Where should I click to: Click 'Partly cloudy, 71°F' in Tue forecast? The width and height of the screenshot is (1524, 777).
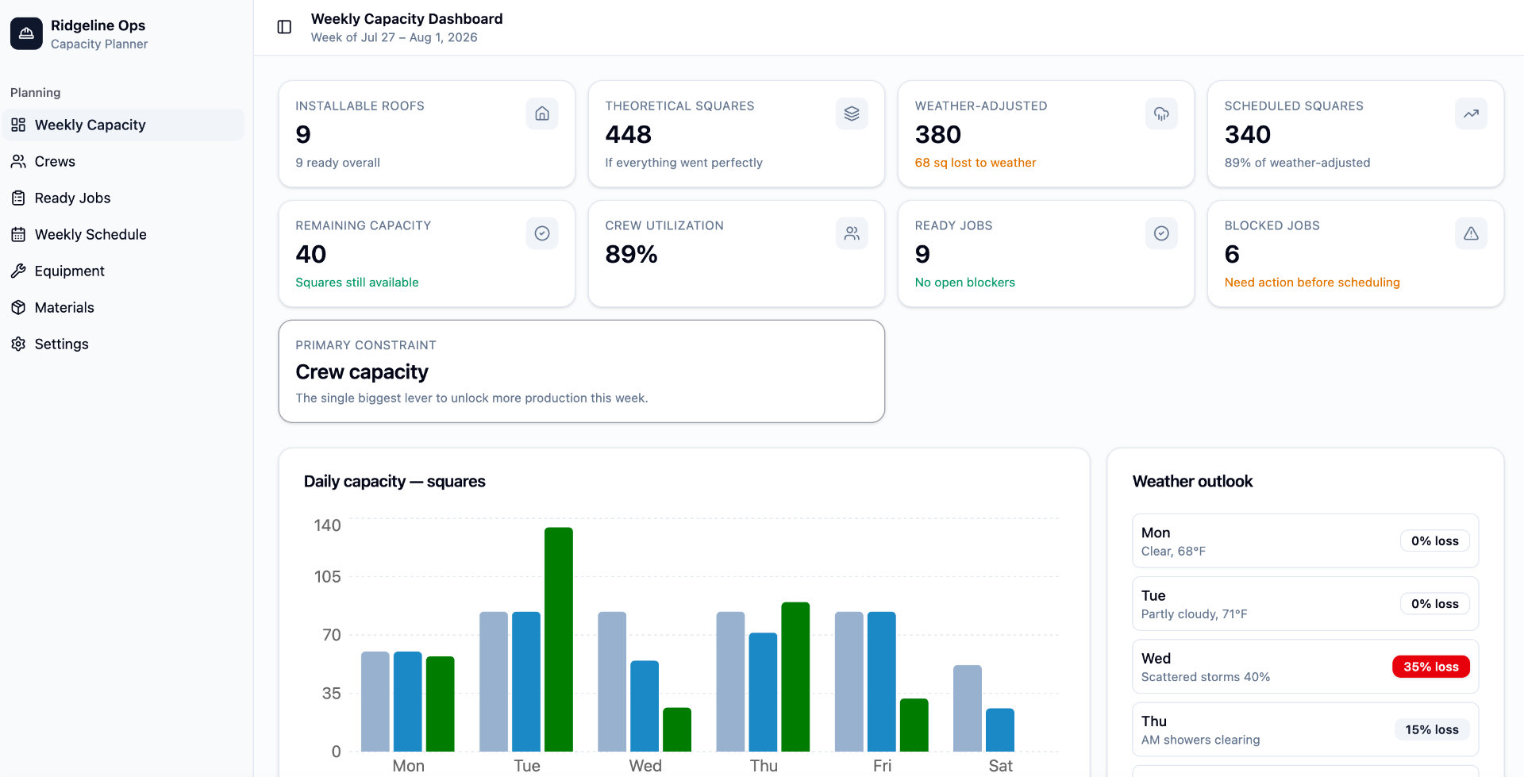click(x=1194, y=614)
